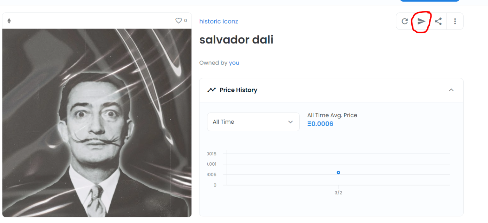The image size is (488, 223).
Task: Click the blue button at top edge
Action: [x=429, y=1]
